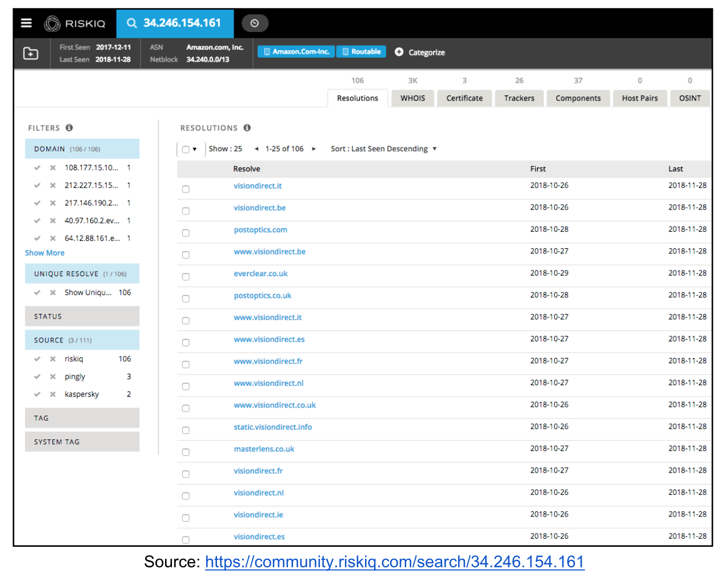Exclude X for Show Unique filter
The height and width of the screenshot is (581, 722).
(x=53, y=293)
